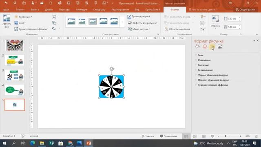The image size is (261, 147).
Task: Switch to Reading view
Action: [x=203, y=136]
